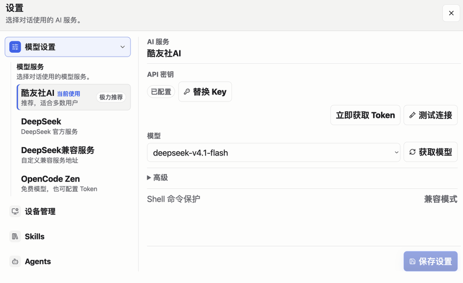The width and height of the screenshot is (463, 283).
Task: Collapse the 模型设置 section chevron
Action: pos(123,47)
